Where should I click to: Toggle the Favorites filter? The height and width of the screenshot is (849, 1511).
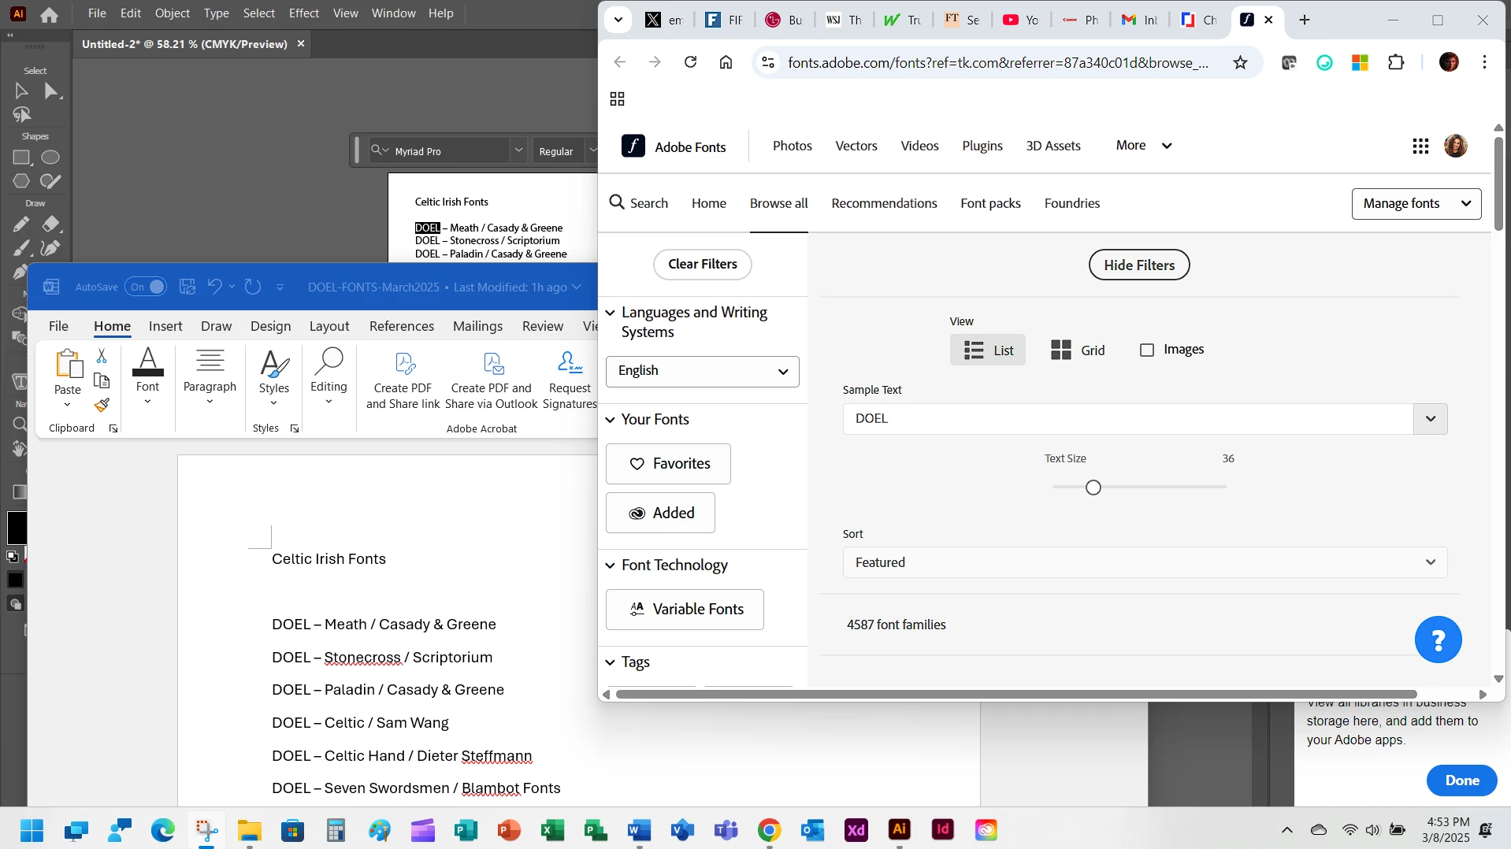668,464
